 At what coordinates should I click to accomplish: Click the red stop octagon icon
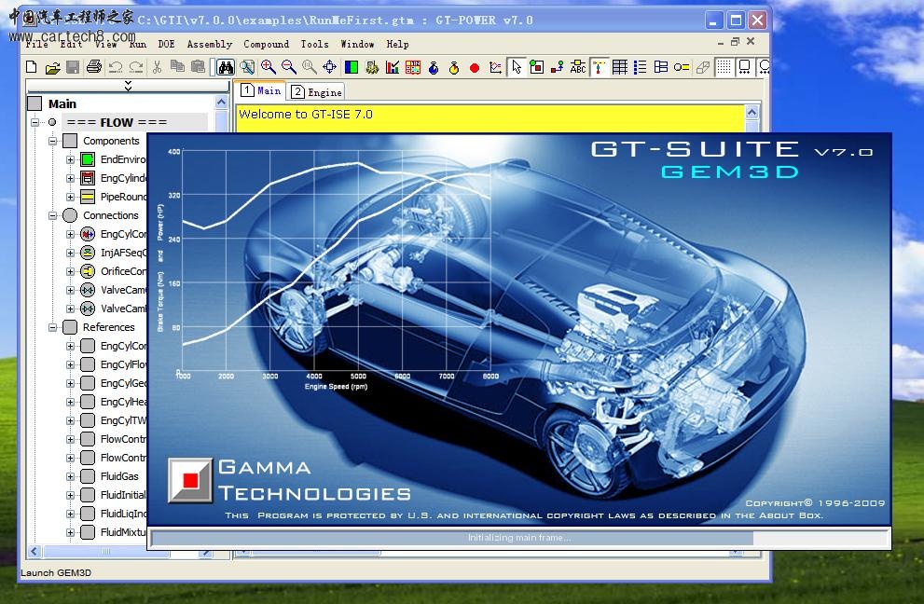475,68
